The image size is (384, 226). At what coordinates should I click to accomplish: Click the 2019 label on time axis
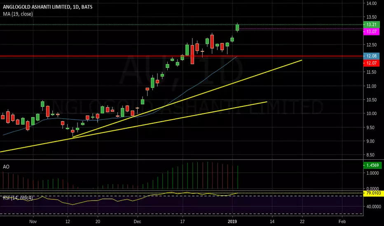[x=232, y=221]
